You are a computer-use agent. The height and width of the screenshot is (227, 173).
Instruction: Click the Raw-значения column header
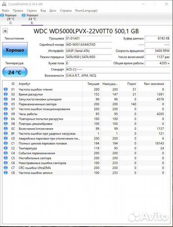pos(154,84)
